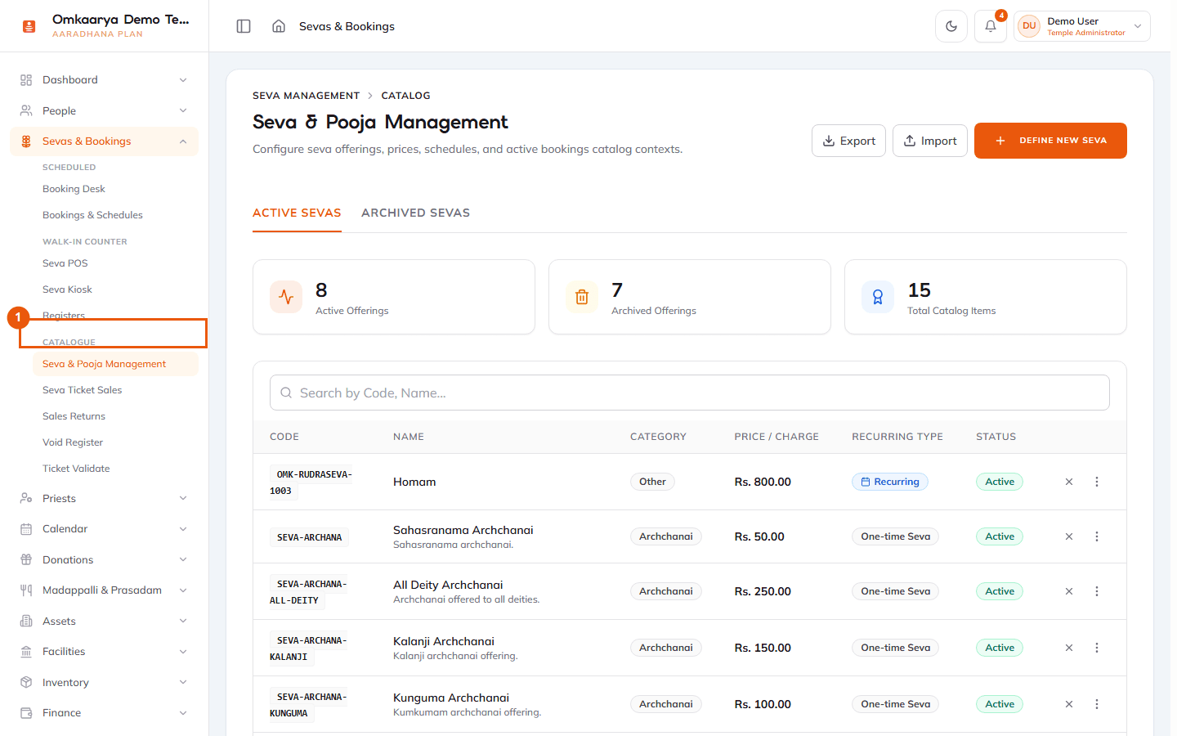Click Active status of Kalanji Archchanai
This screenshot has width=1177, height=736.
[x=1000, y=648]
